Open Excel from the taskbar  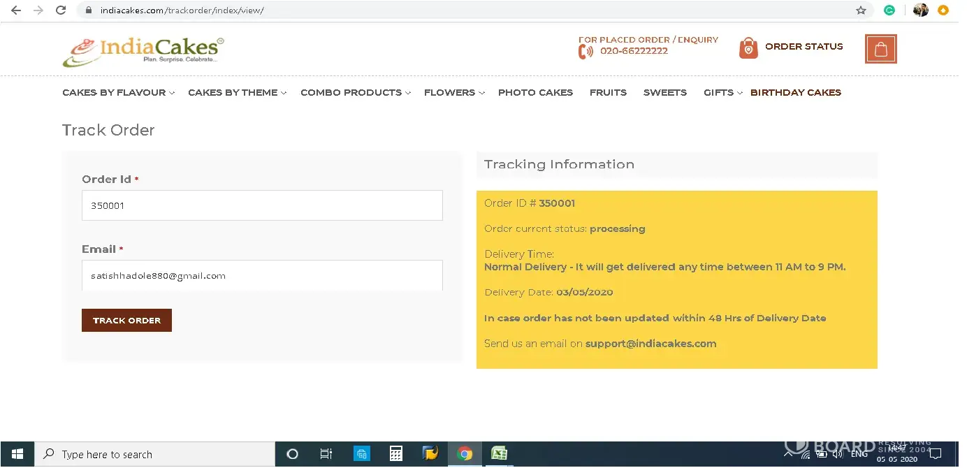coord(499,454)
